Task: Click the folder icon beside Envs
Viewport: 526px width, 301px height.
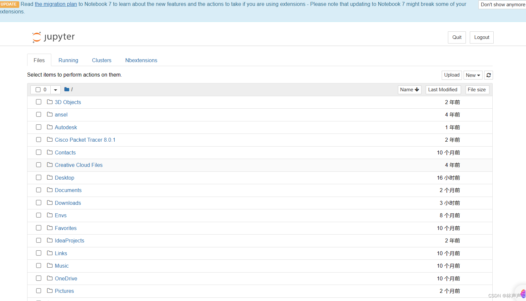Action: pos(50,215)
